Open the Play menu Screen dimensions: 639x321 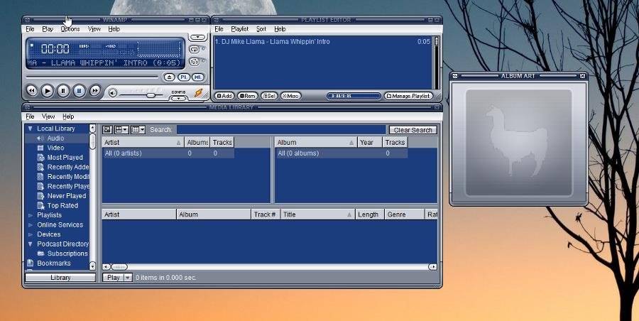(x=48, y=29)
